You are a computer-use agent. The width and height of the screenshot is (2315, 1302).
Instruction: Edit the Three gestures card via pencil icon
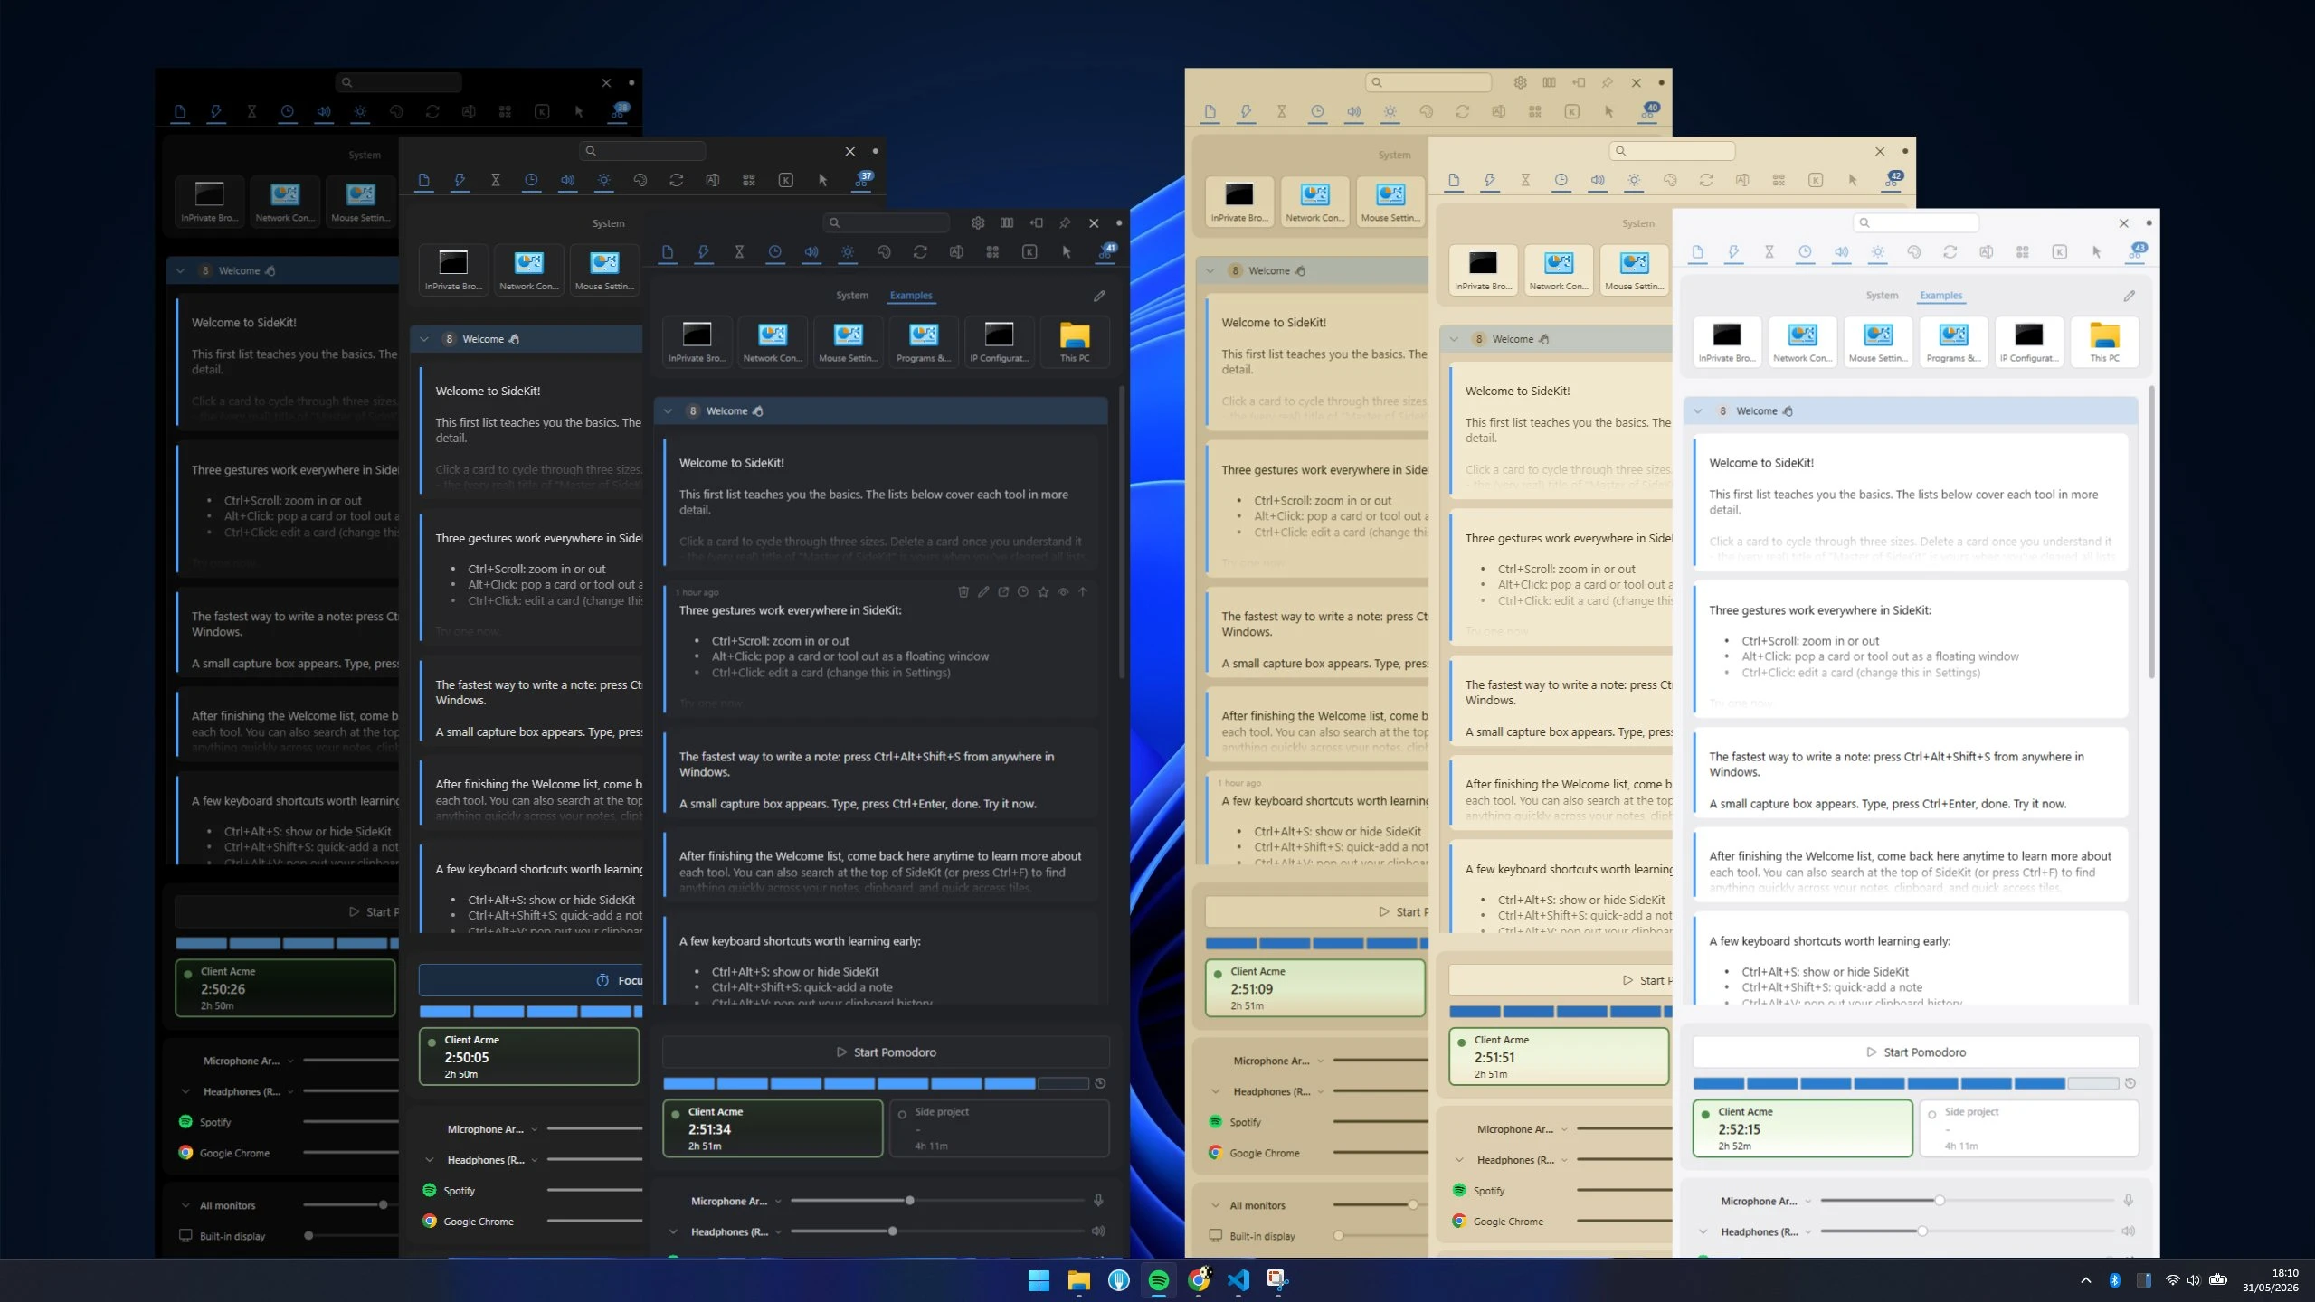pyautogui.click(x=983, y=592)
